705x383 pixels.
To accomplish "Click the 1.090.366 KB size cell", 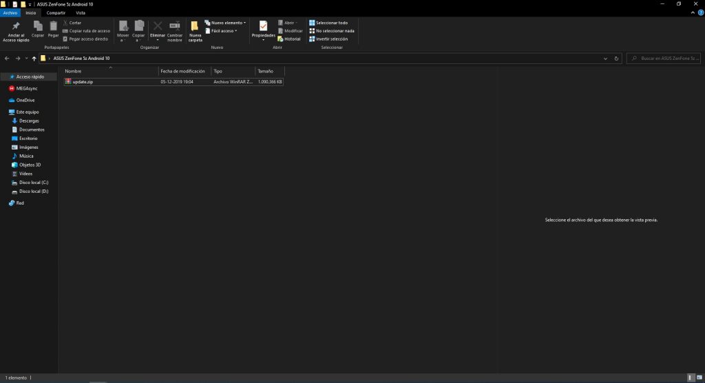I will point(270,82).
